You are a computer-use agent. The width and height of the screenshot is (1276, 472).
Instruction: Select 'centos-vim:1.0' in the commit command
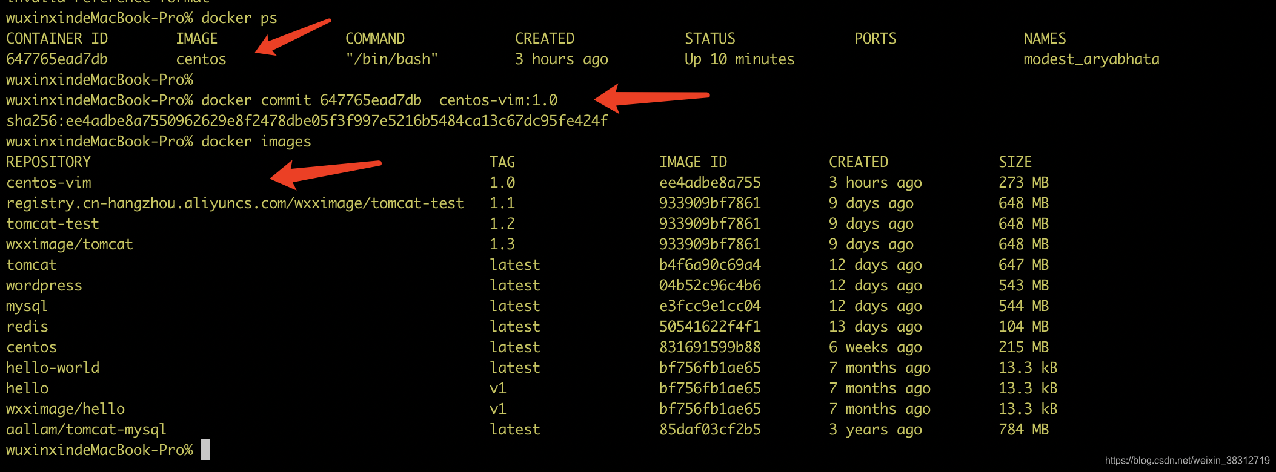(x=498, y=100)
